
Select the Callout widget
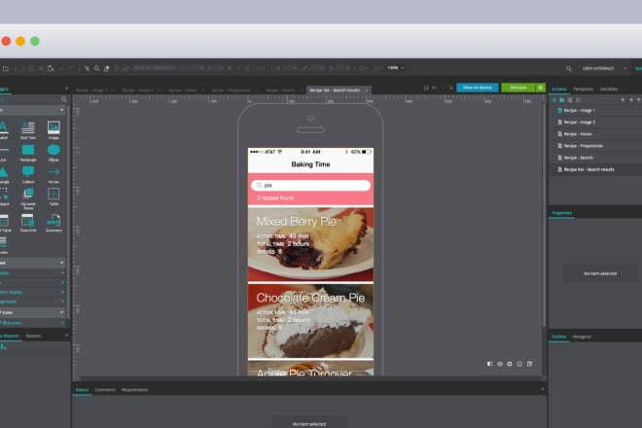click(x=28, y=174)
